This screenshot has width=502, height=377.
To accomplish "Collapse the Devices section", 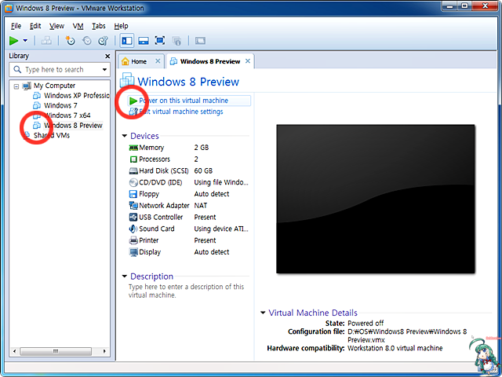I will pos(125,136).
